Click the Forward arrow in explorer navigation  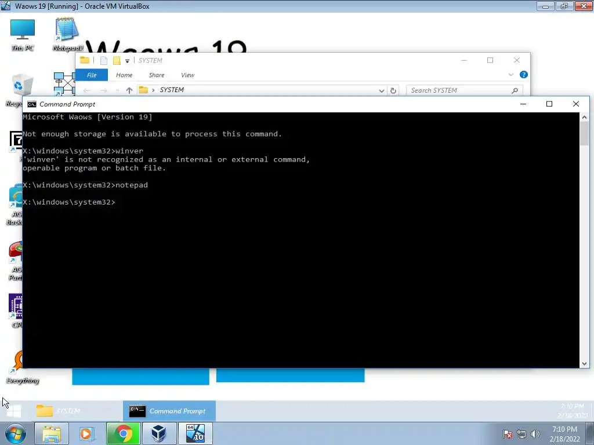pos(103,90)
